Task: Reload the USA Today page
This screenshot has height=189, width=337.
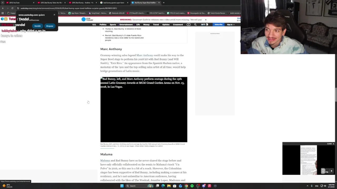Action: 12,8
